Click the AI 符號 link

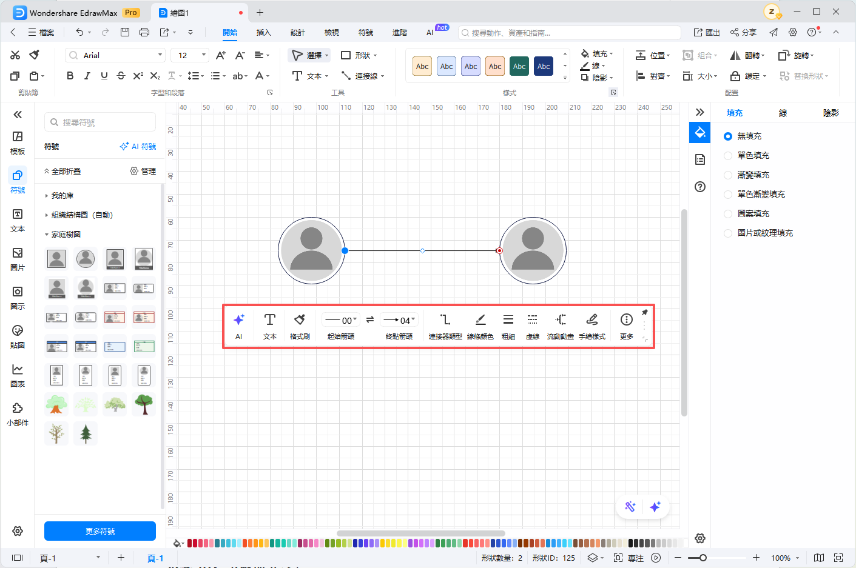[x=138, y=147]
